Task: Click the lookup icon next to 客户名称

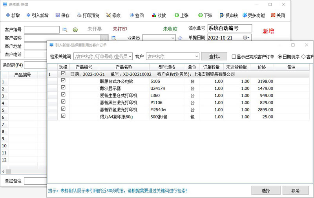Action: pyautogui.click(x=113, y=38)
